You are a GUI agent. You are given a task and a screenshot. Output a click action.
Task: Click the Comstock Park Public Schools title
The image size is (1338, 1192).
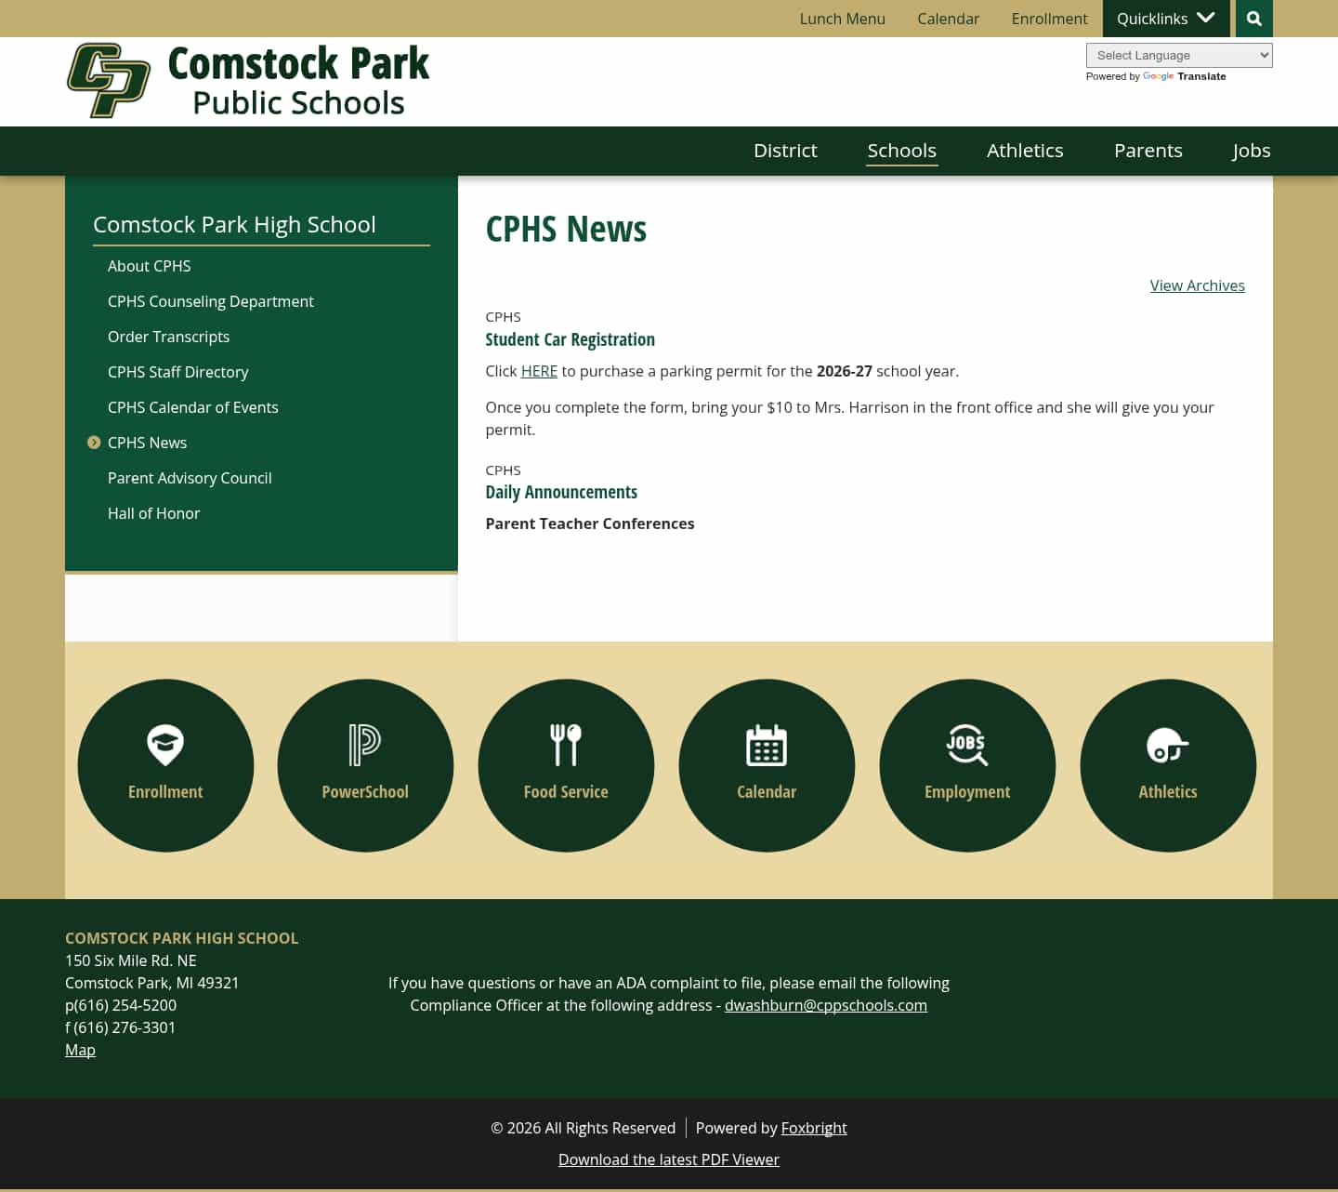(298, 82)
